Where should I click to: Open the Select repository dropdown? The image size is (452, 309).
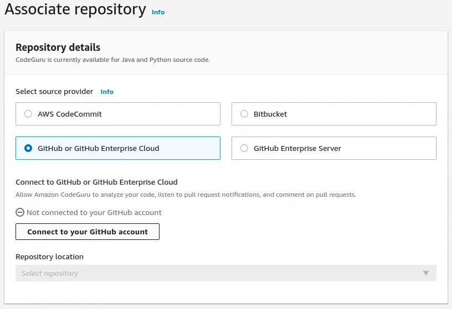[x=225, y=273]
